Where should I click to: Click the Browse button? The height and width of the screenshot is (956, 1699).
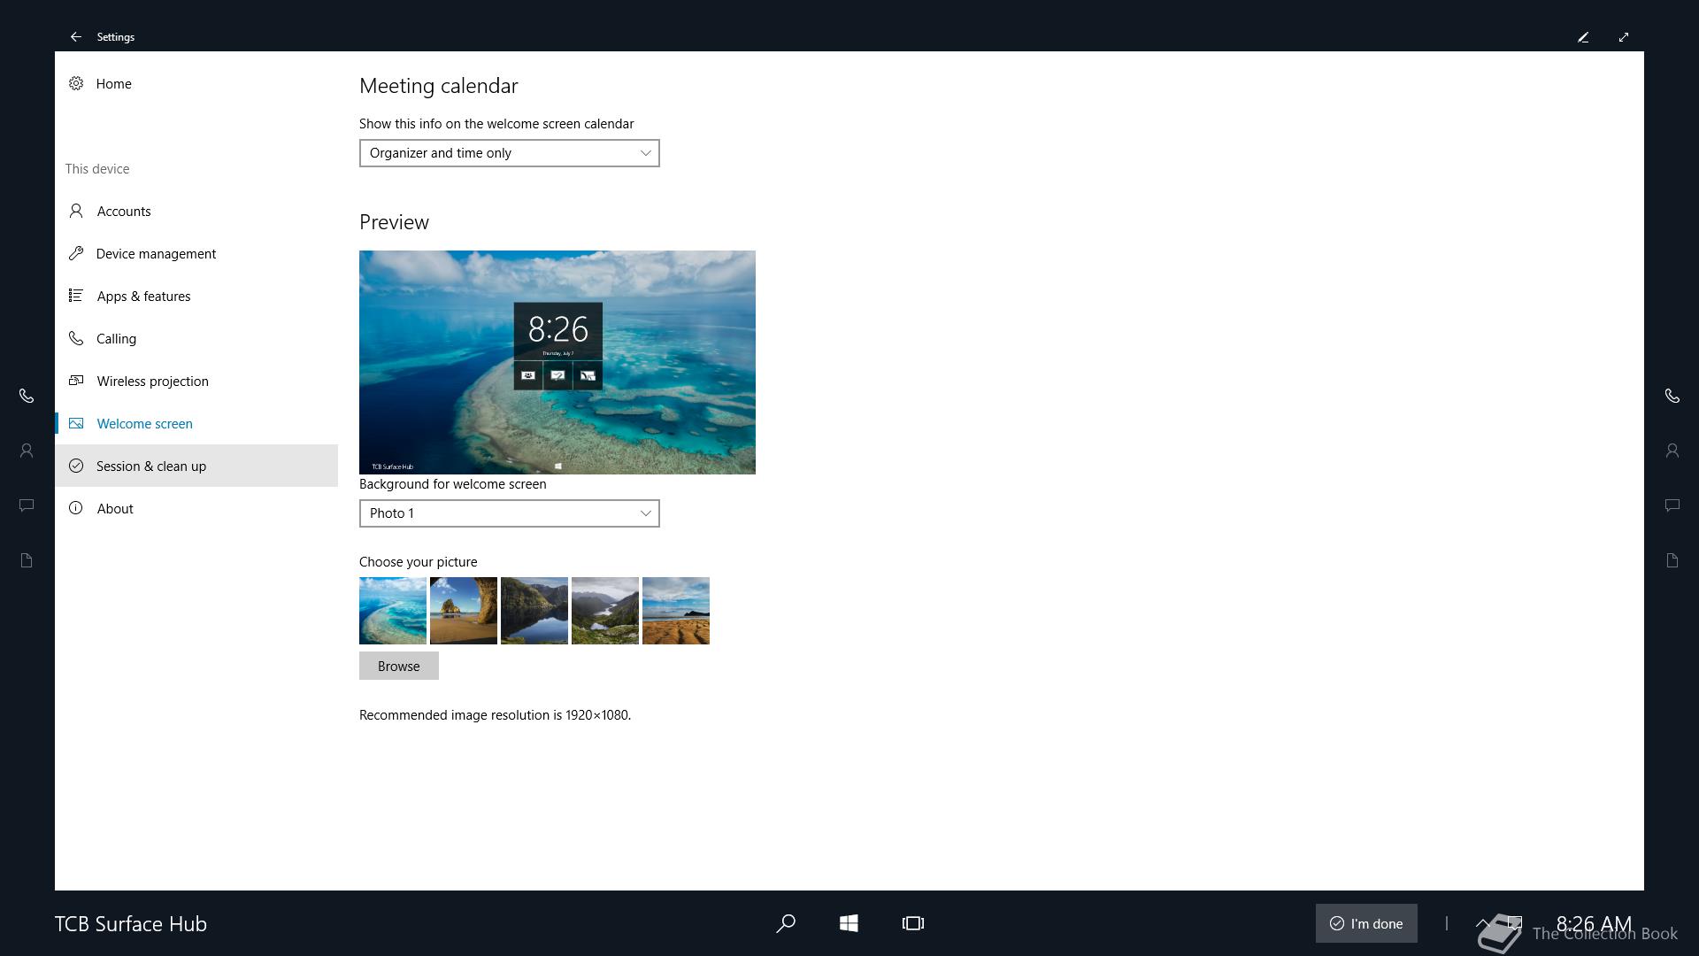point(399,666)
